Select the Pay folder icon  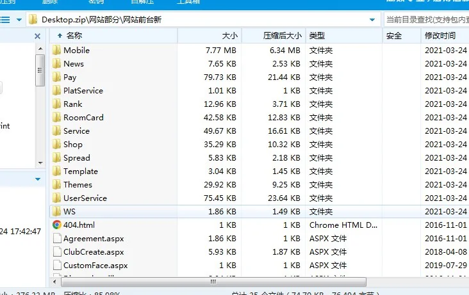click(56, 77)
